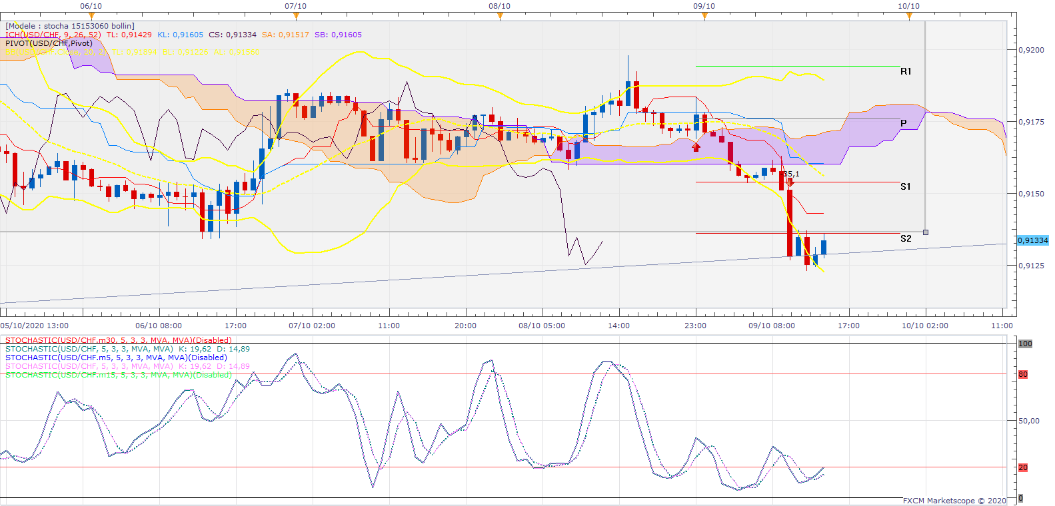The image size is (1055, 506).
Task: Click the 09/10 day marker triangle
Action: click(704, 15)
